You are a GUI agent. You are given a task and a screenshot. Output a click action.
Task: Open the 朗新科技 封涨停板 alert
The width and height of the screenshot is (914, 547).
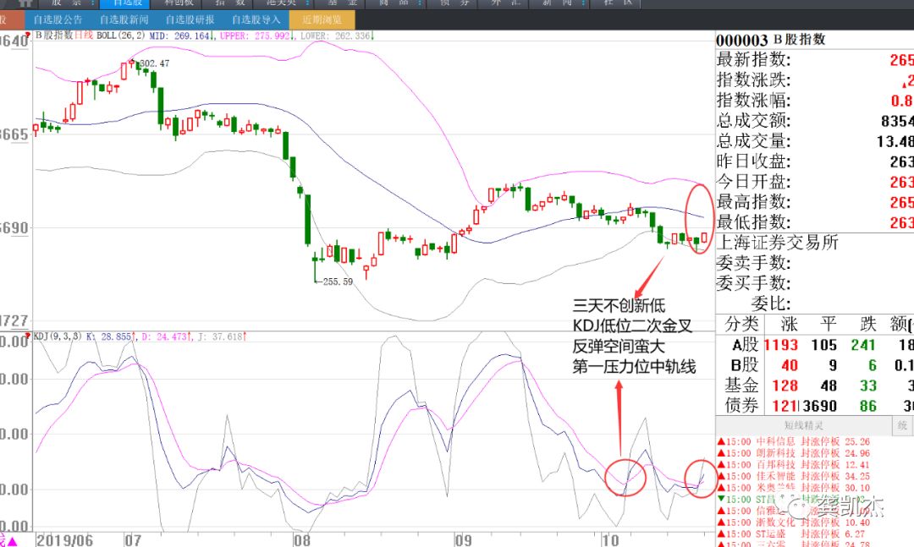coord(793,453)
